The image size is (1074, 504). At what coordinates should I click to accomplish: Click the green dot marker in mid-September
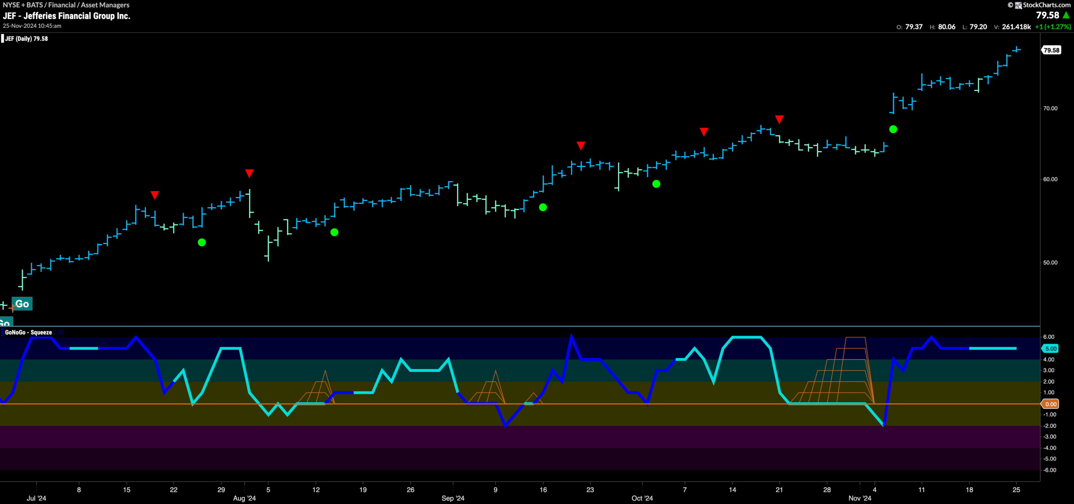[x=543, y=207]
